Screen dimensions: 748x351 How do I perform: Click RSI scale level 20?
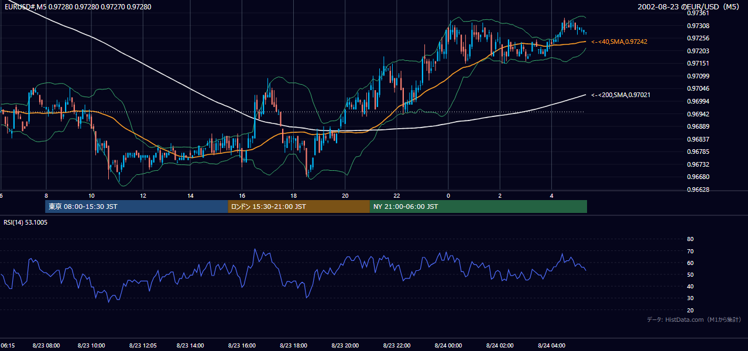[x=690, y=310]
